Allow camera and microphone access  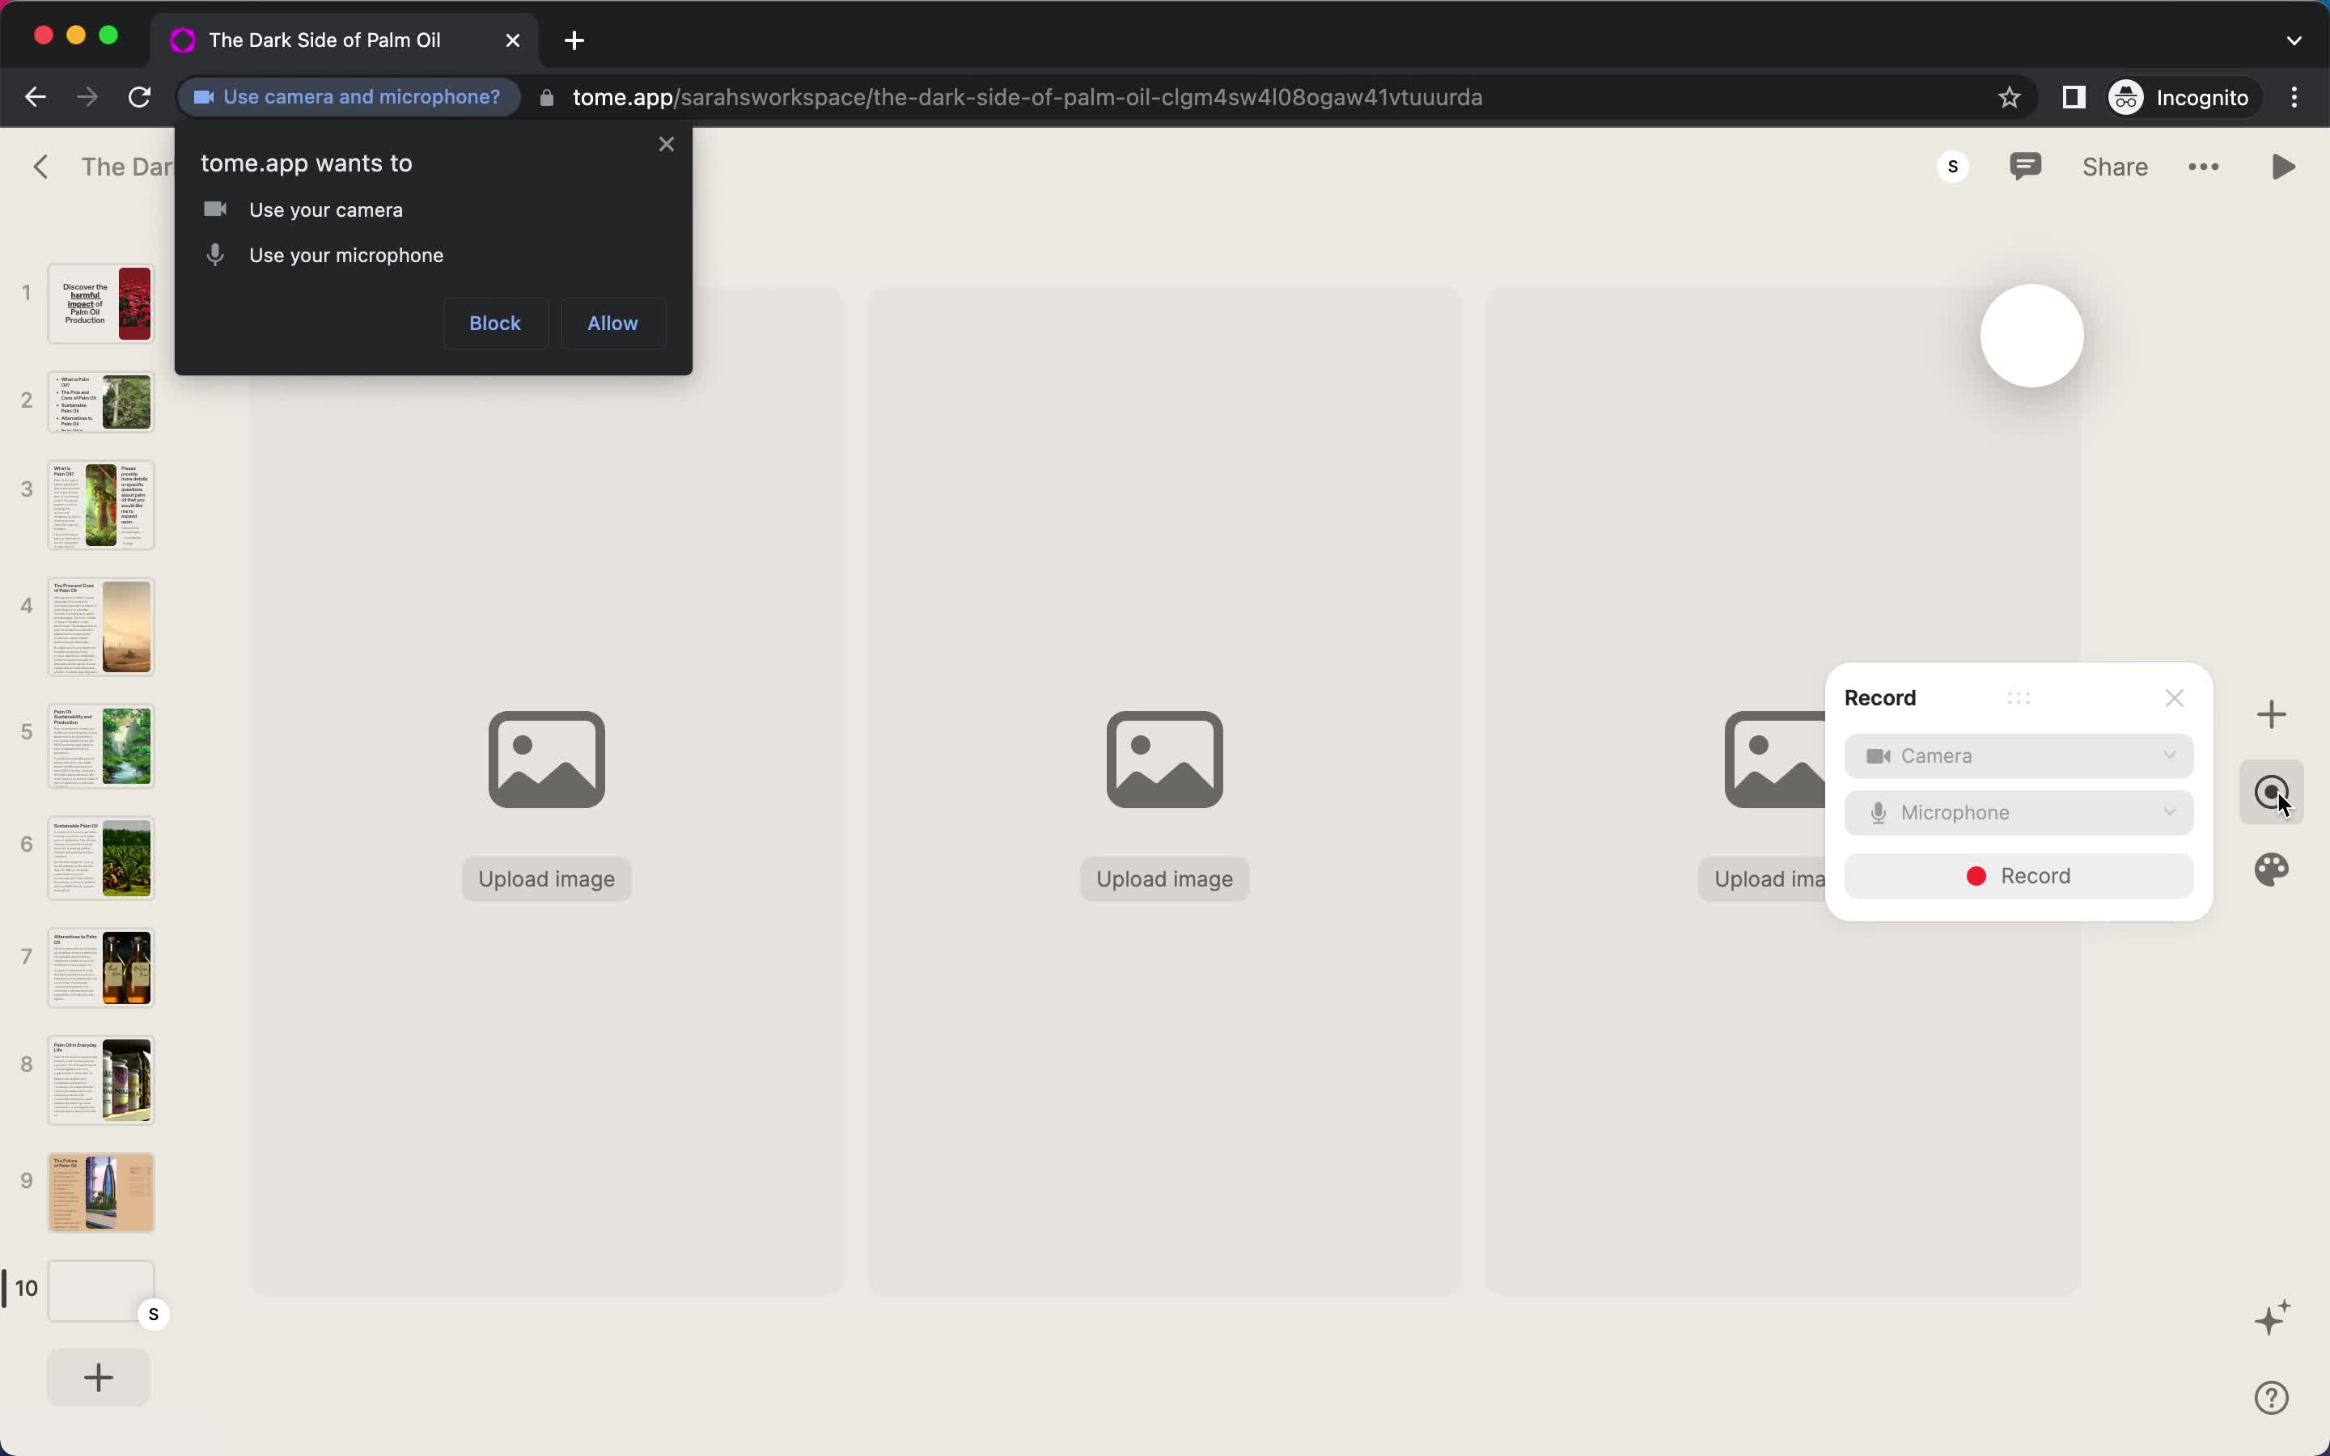[x=612, y=322]
